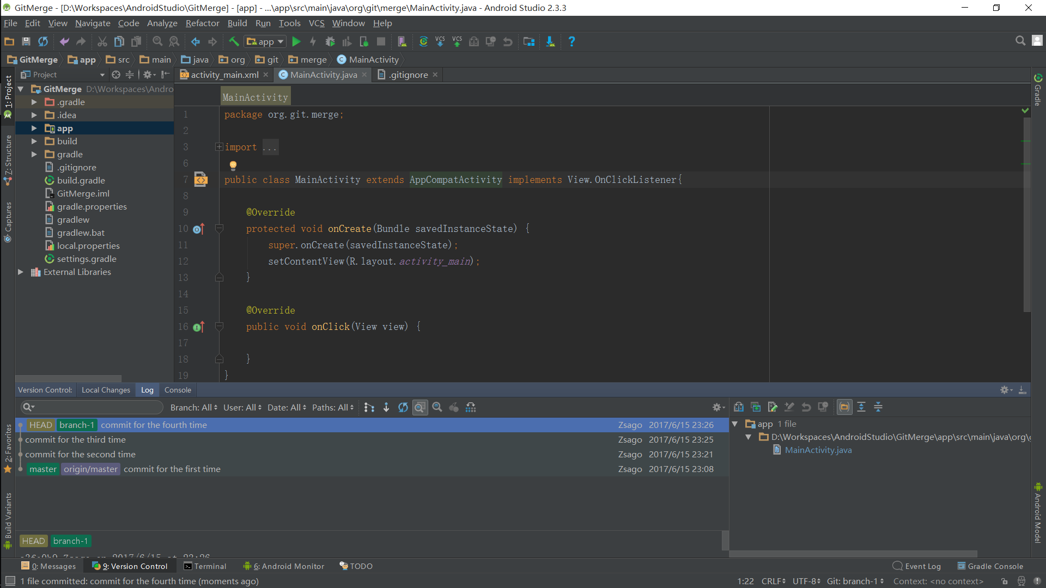Viewport: 1046px width, 588px height.
Task: Open the Gradle Console button
Action: (x=990, y=566)
